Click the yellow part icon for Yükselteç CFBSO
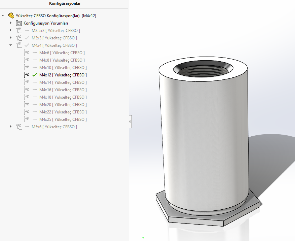295x241 pixels. pyautogui.click(x=11, y=15)
